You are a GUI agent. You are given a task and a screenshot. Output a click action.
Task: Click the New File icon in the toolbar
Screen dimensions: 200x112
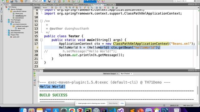tap(3, 1)
